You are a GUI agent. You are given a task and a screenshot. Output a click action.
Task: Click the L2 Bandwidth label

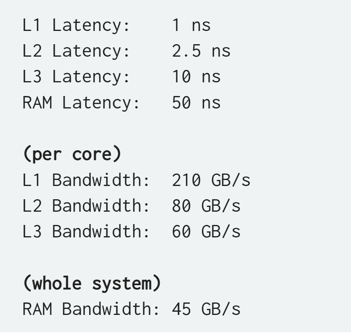[86, 206]
